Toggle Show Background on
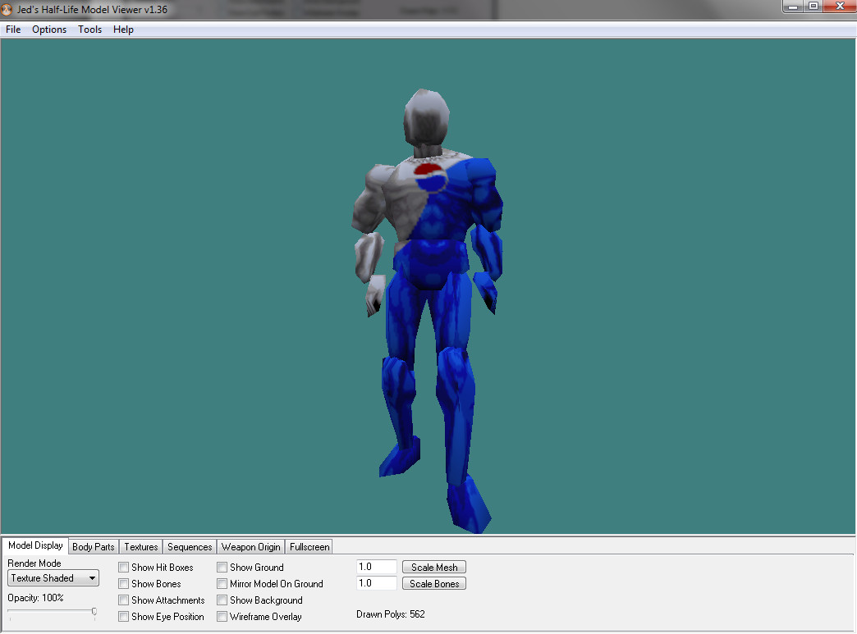 click(222, 600)
